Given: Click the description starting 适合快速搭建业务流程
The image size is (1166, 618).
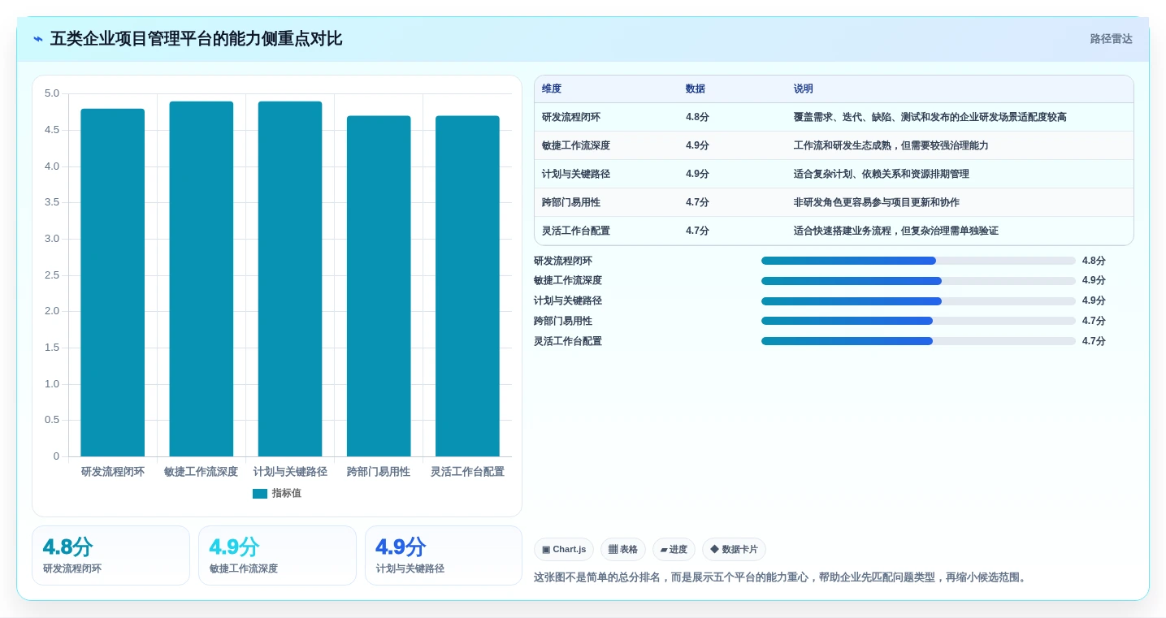Looking at the screenshot, I should click(x=896, y=231).
